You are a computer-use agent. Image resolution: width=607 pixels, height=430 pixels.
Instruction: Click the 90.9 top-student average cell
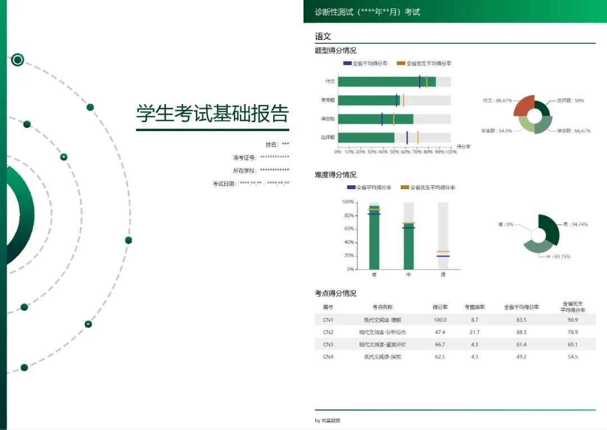[573, 320]
